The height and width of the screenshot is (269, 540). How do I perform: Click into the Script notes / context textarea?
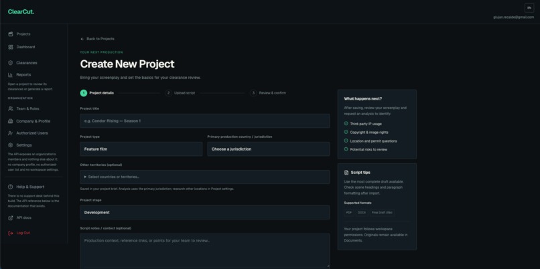pyautogui.click(x=205, y=251)
